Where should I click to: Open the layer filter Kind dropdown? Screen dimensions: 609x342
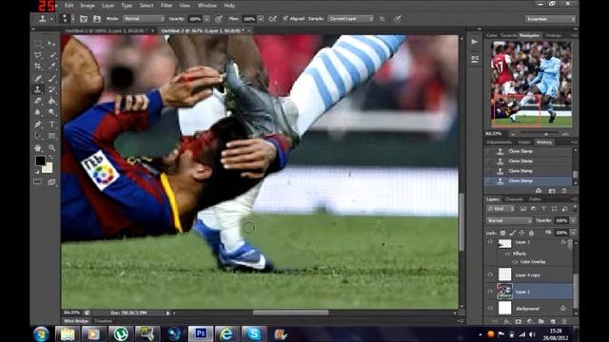coord(501,209)
